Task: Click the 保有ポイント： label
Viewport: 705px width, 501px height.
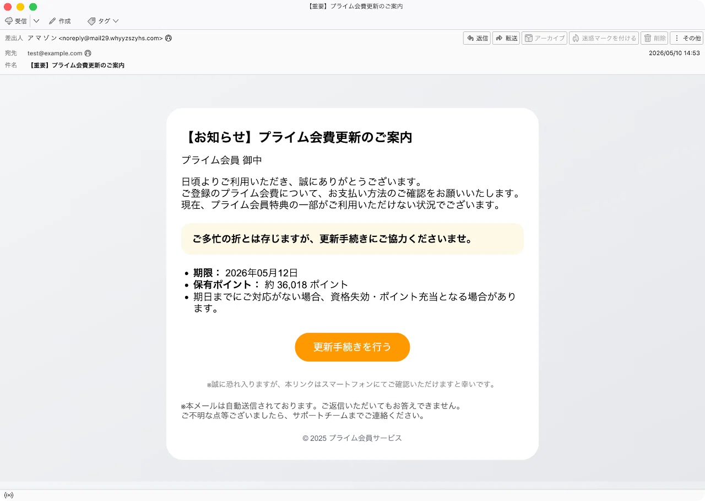Action: [227, 285]
